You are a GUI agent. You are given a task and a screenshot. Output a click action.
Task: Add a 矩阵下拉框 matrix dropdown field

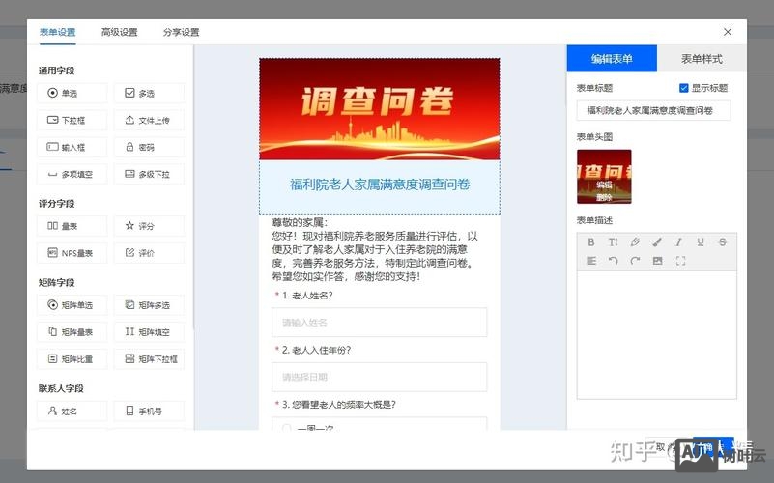coord(149,359)
